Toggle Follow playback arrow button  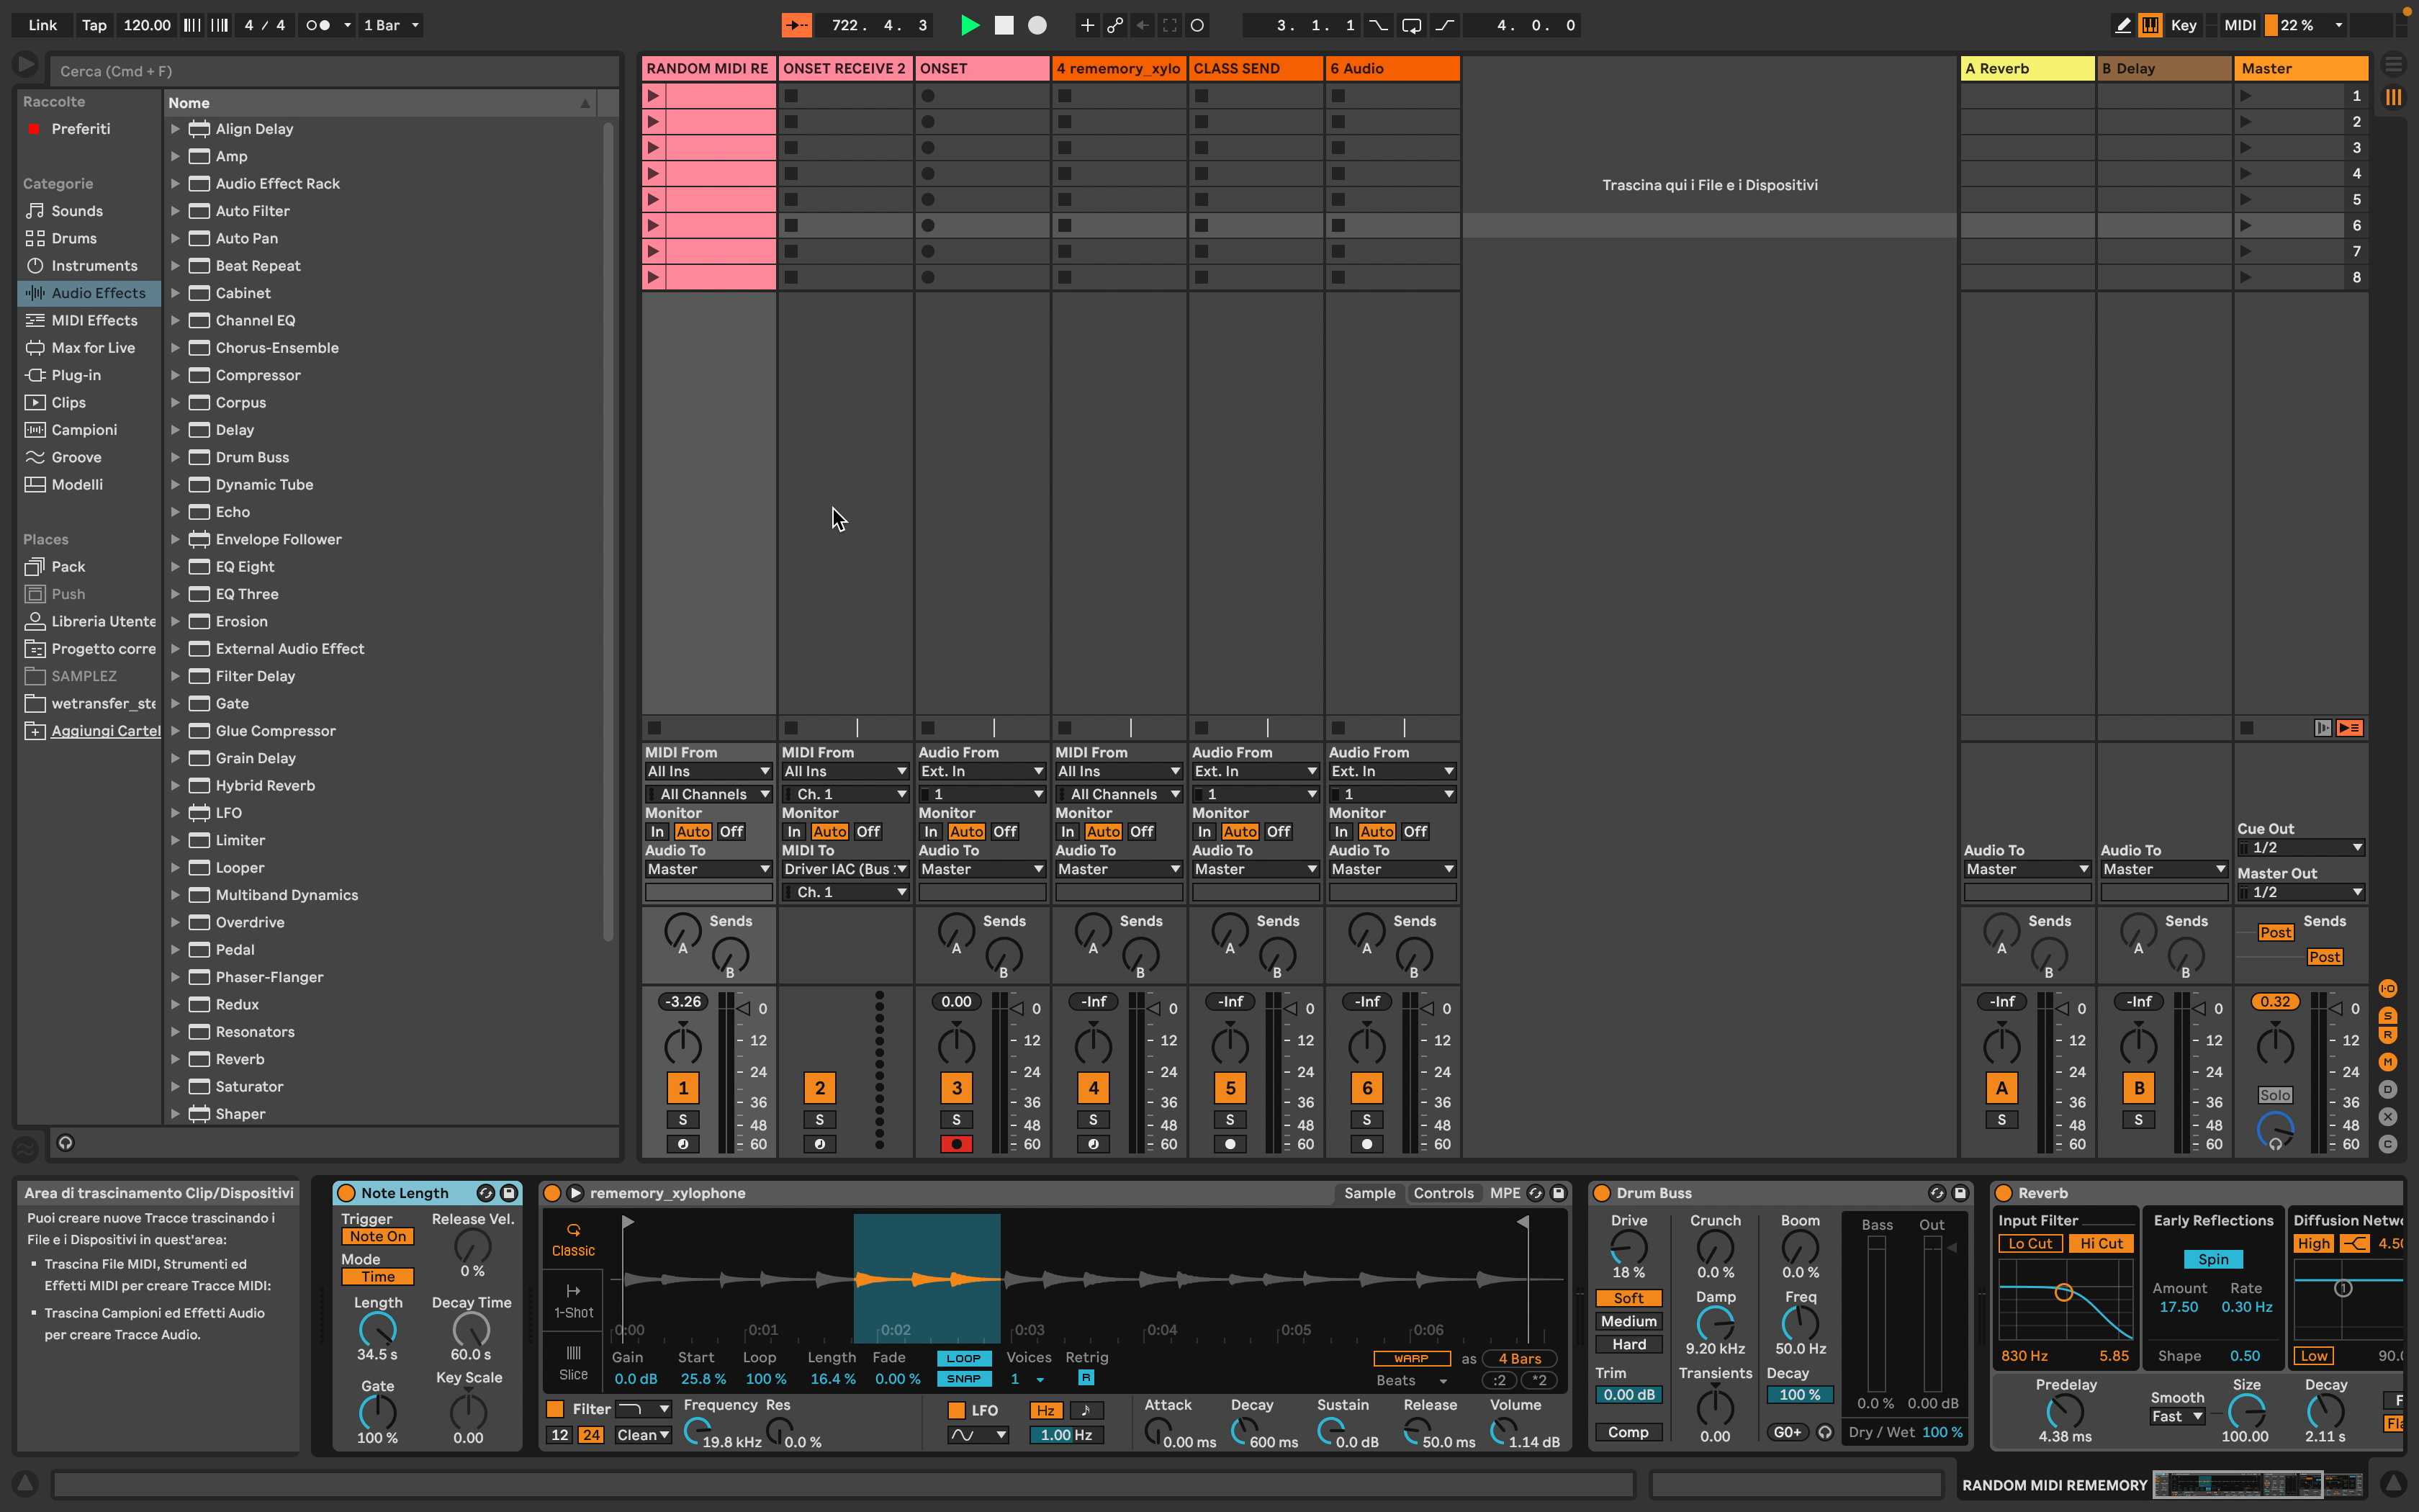point(797,25)
